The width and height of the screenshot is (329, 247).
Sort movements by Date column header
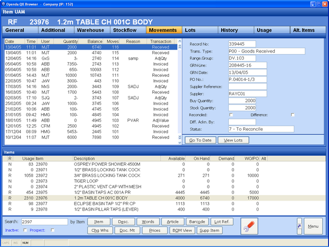[15, 41]
